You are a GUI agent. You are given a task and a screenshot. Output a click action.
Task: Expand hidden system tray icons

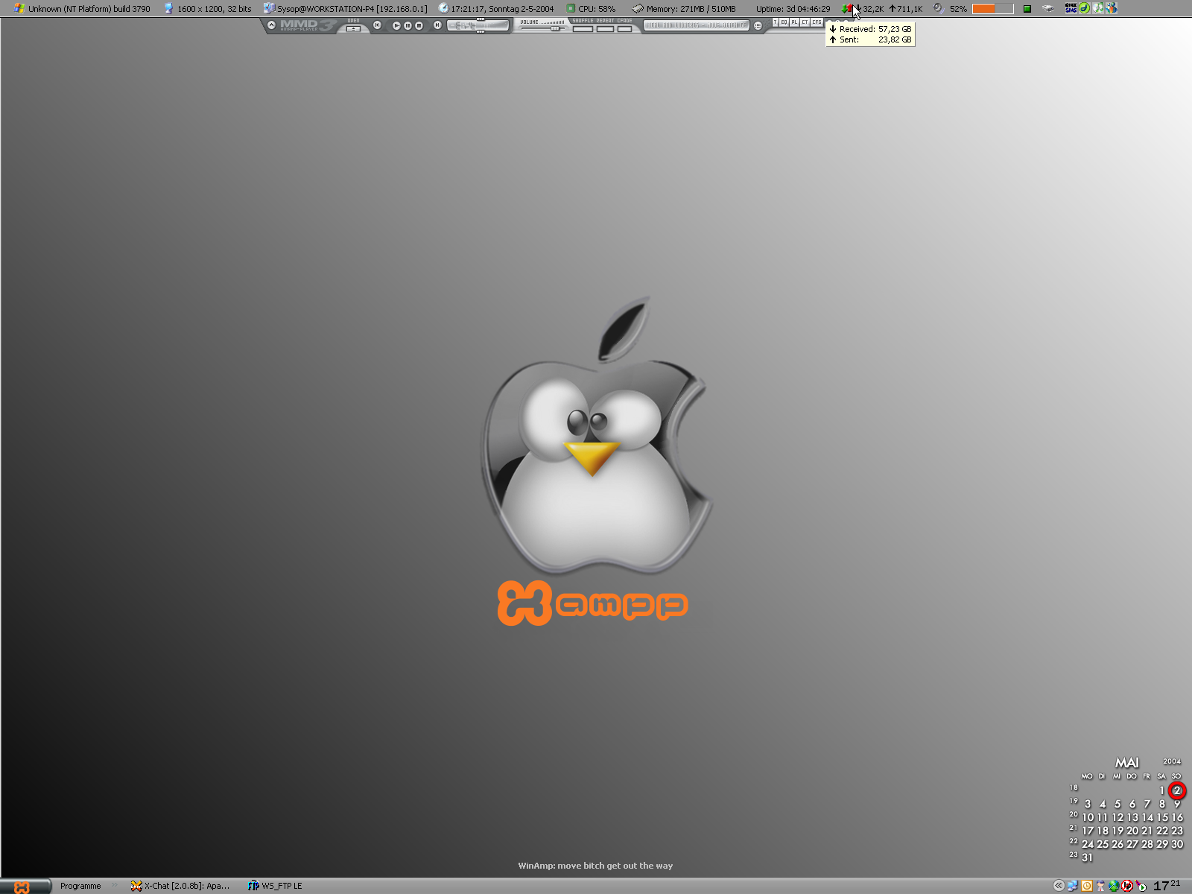(1058, 886)
